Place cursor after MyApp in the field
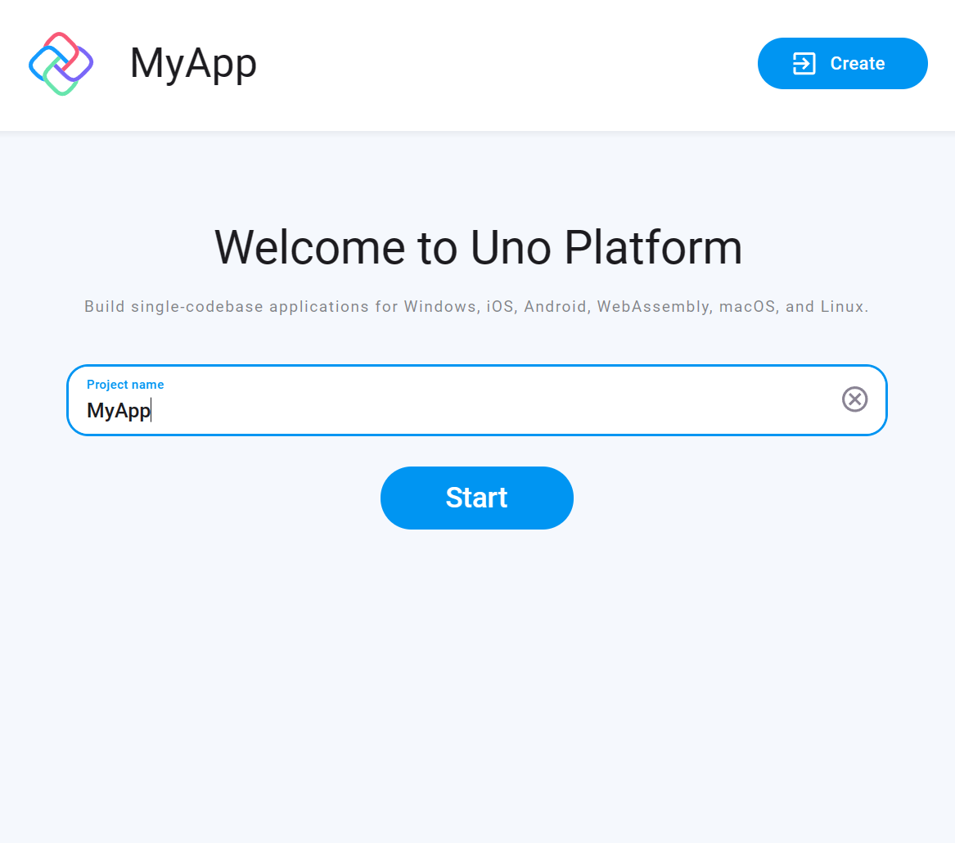955x843 pixels. (x=151, y=409)
